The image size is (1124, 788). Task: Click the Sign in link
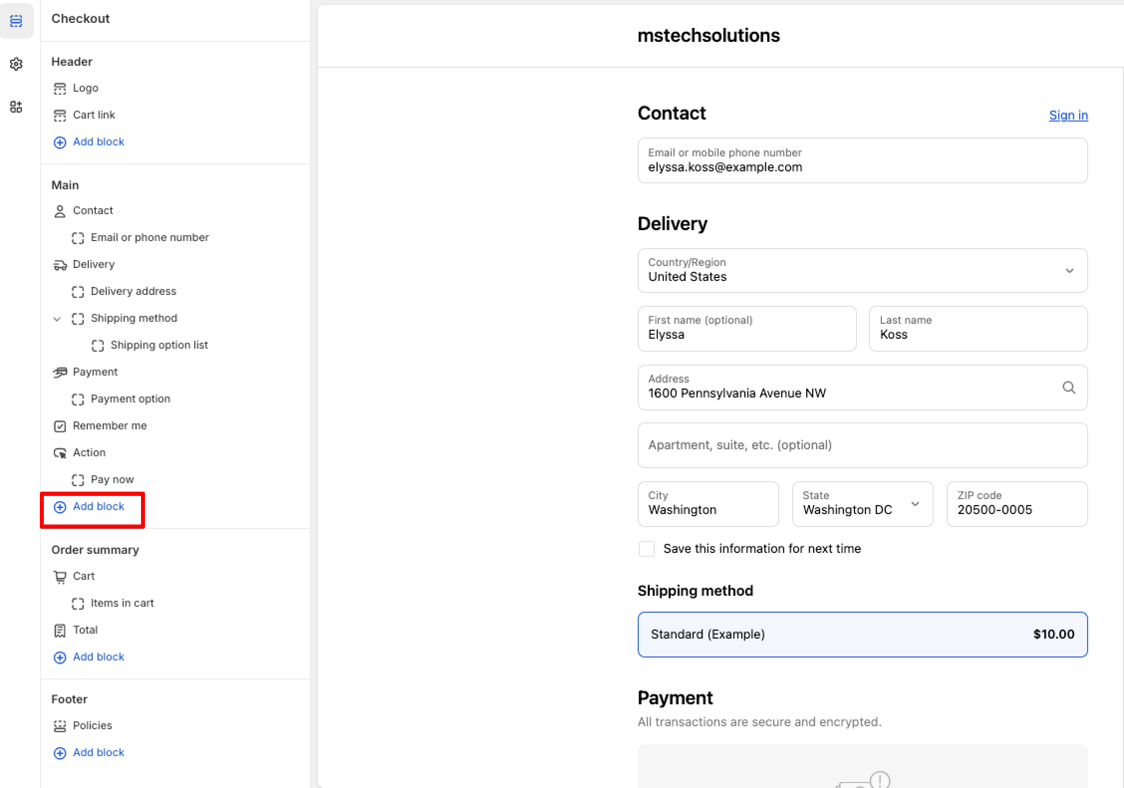tap(1068, 115)
